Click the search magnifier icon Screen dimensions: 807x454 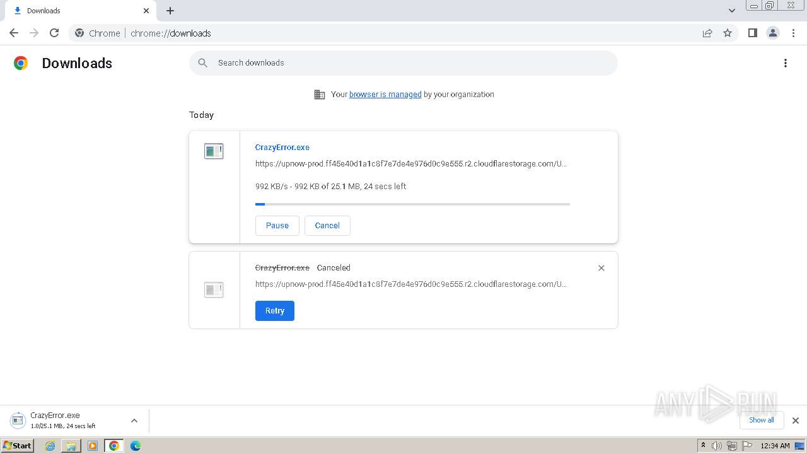(202, 63)
